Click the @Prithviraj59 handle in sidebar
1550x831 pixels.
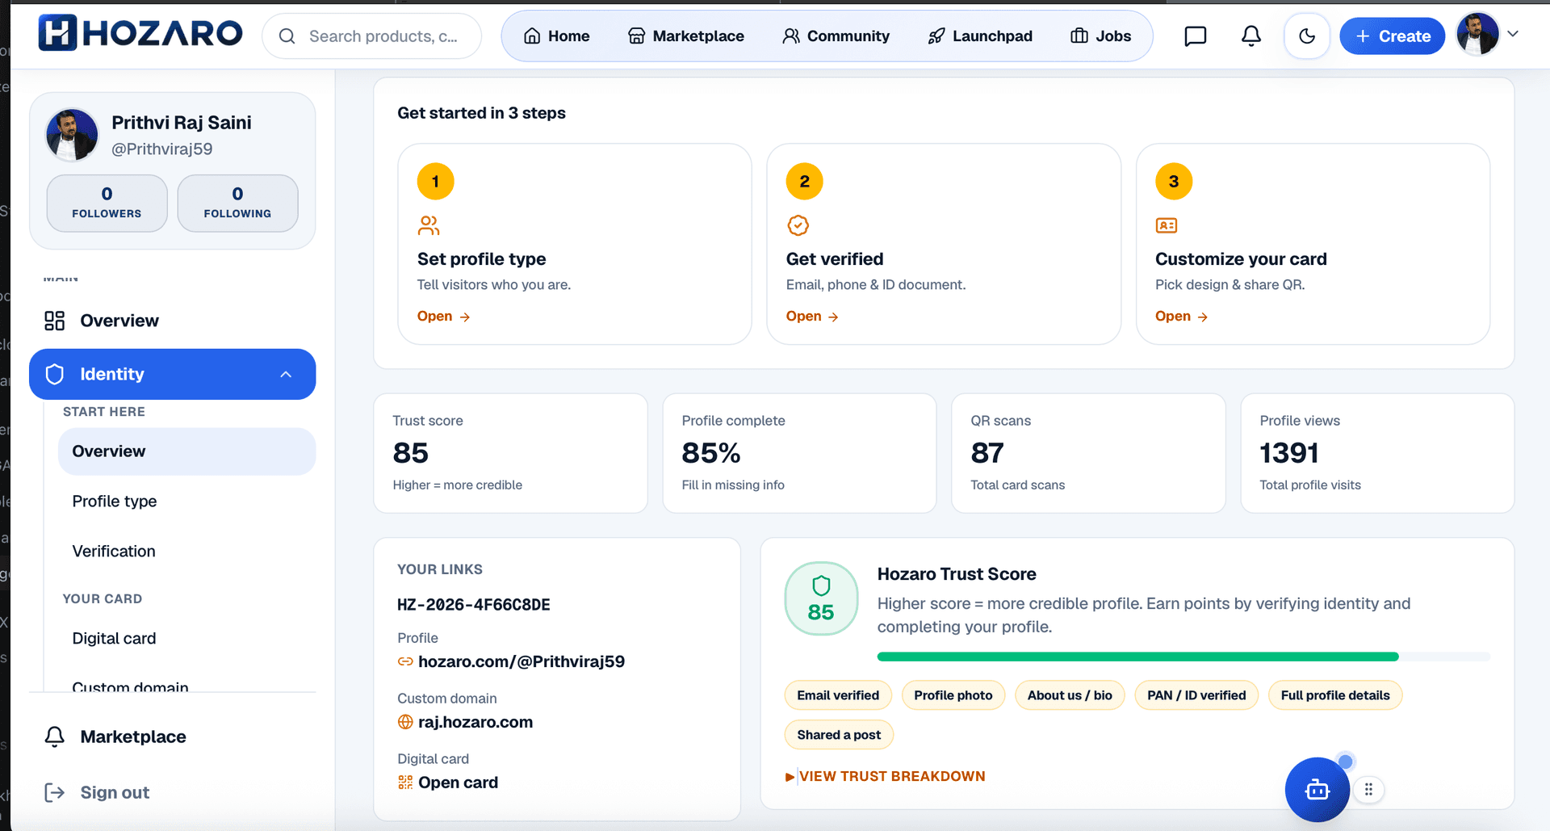(x=162, y=149)
